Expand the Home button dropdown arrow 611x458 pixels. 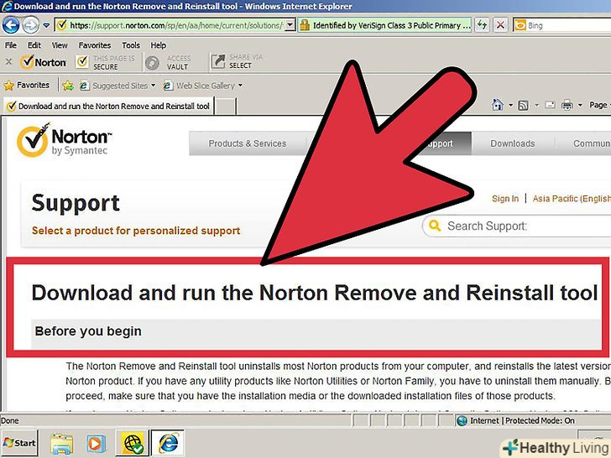510,105
